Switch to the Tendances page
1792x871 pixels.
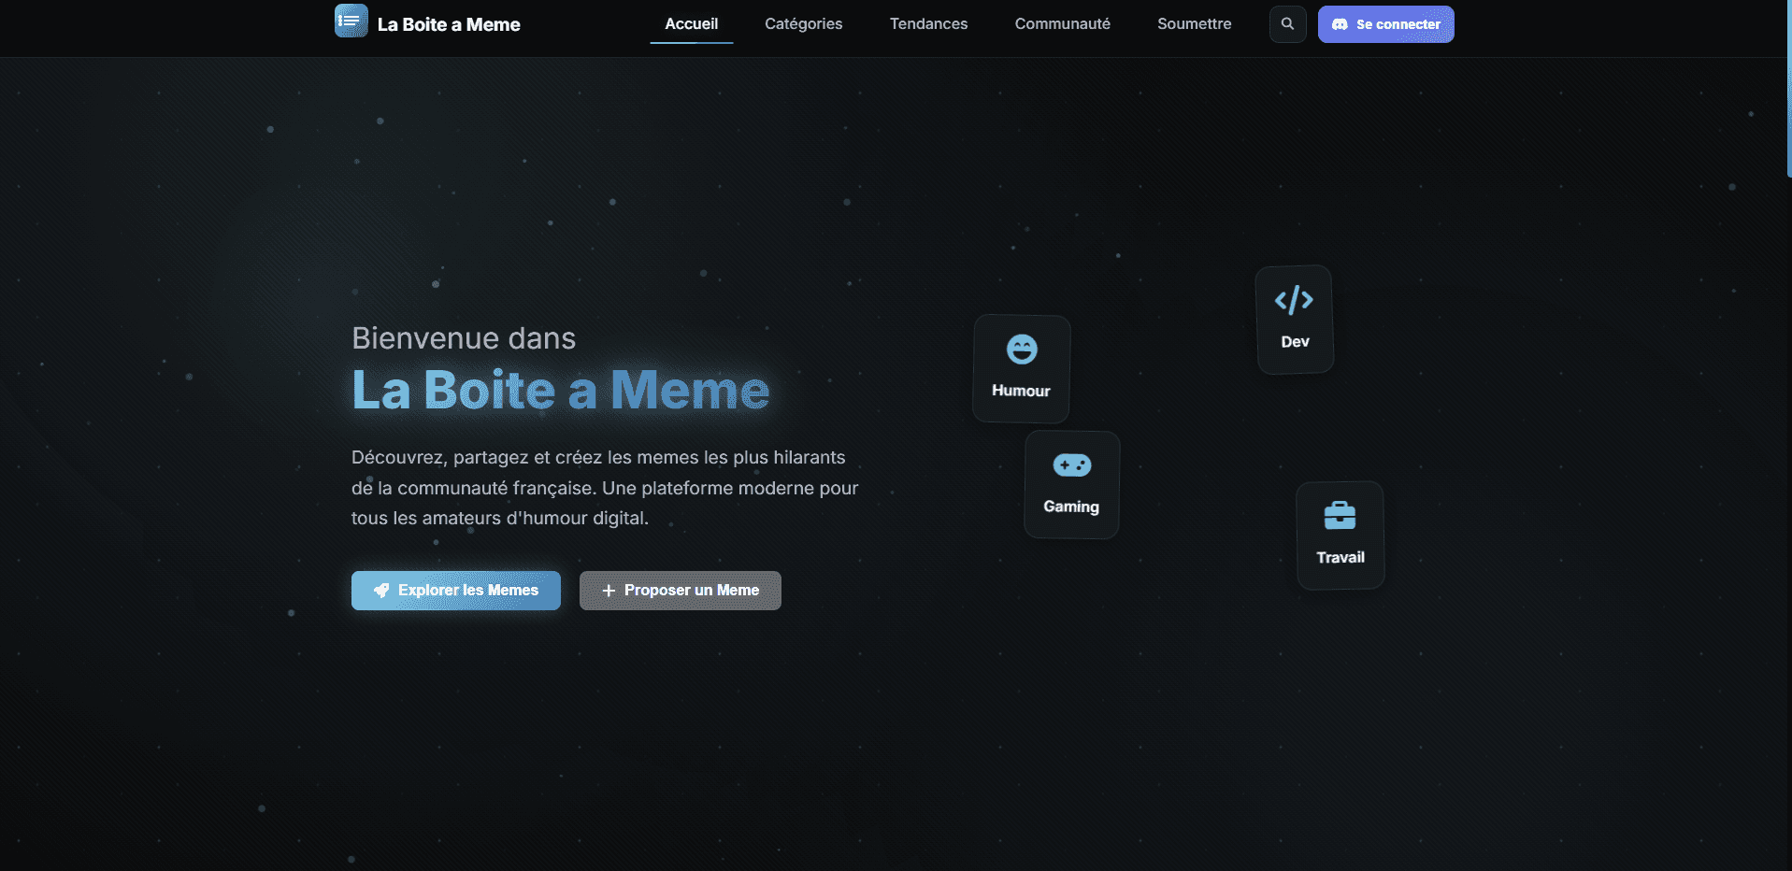tap(928, 24)
